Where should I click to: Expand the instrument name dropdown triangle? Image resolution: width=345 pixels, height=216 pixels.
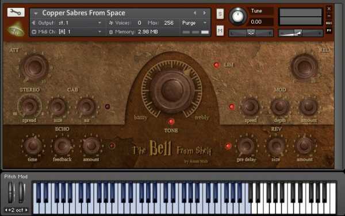pos(36,13)
